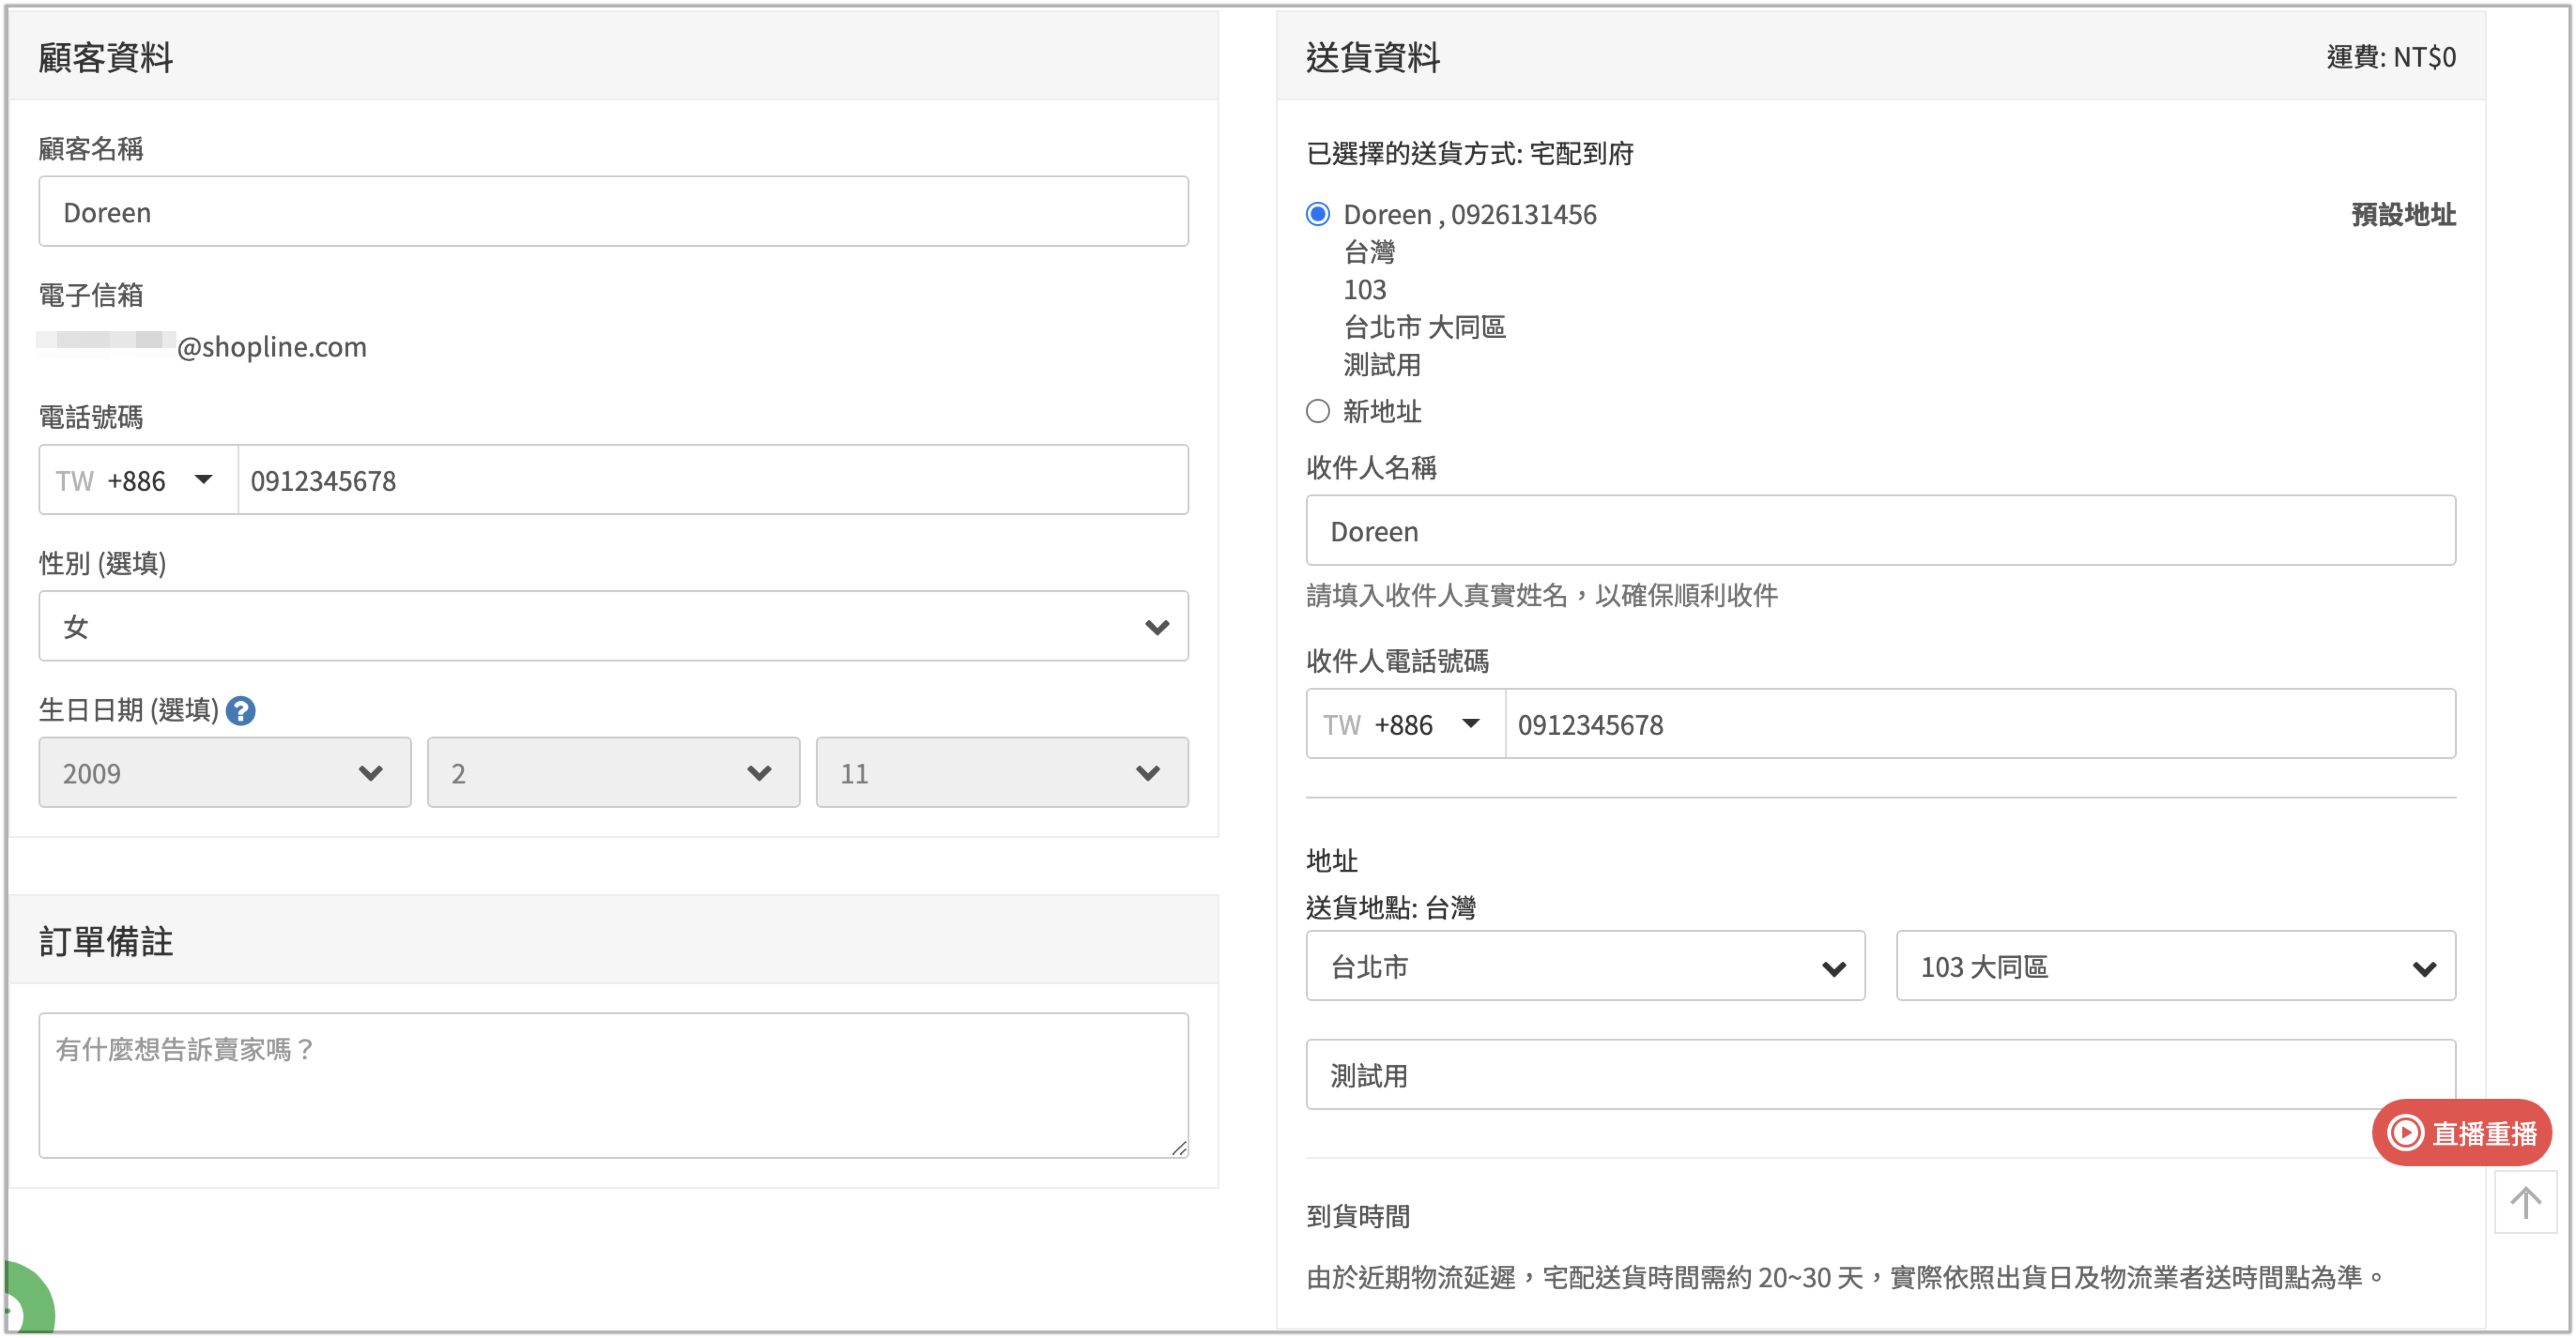Click the recipient phone number field
The height and width of the screenshot is (1338, 2576).
coord(1980,724)
